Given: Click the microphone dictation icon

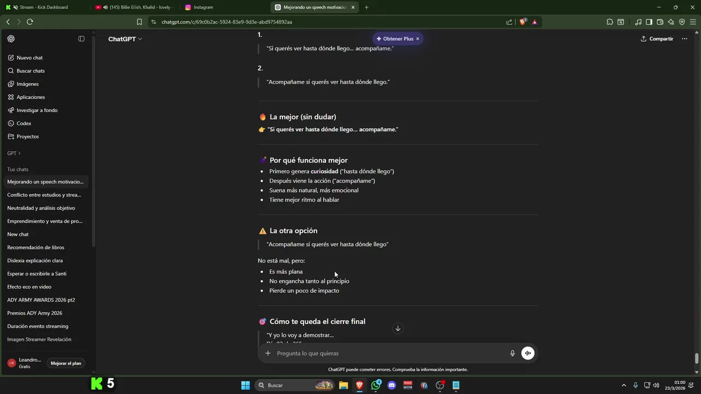Looking at the screenshot, I should point(513,354).
